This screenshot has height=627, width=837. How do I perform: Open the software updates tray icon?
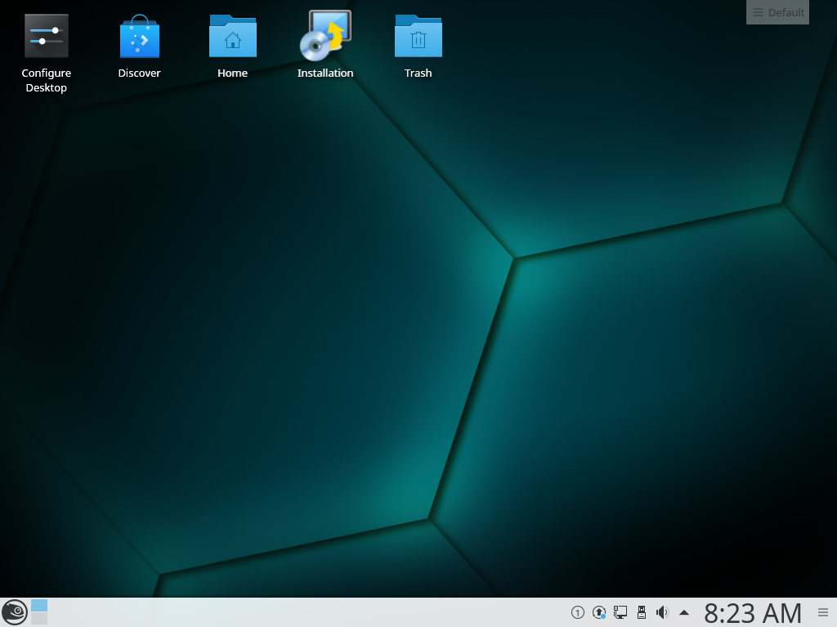[599, 612]
